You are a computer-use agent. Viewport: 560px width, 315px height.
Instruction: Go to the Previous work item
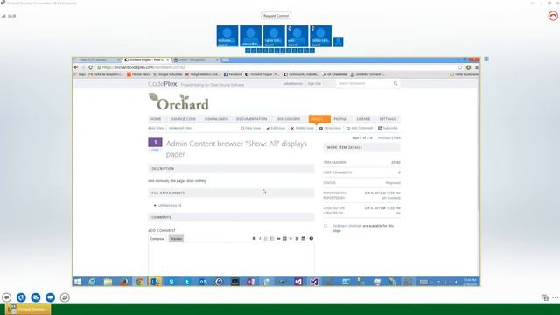pyautogui.click(x=384, y=138)
